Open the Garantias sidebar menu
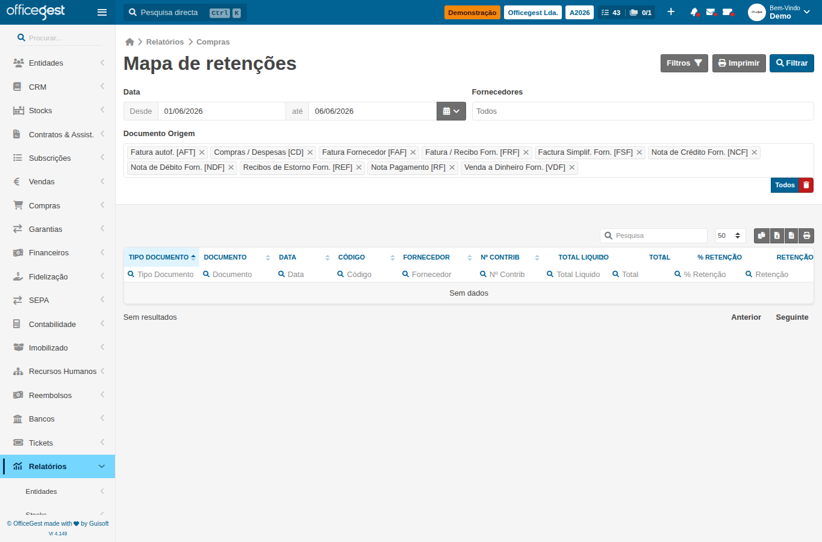This screenshot has height=542, width=822. click(58, 229)
